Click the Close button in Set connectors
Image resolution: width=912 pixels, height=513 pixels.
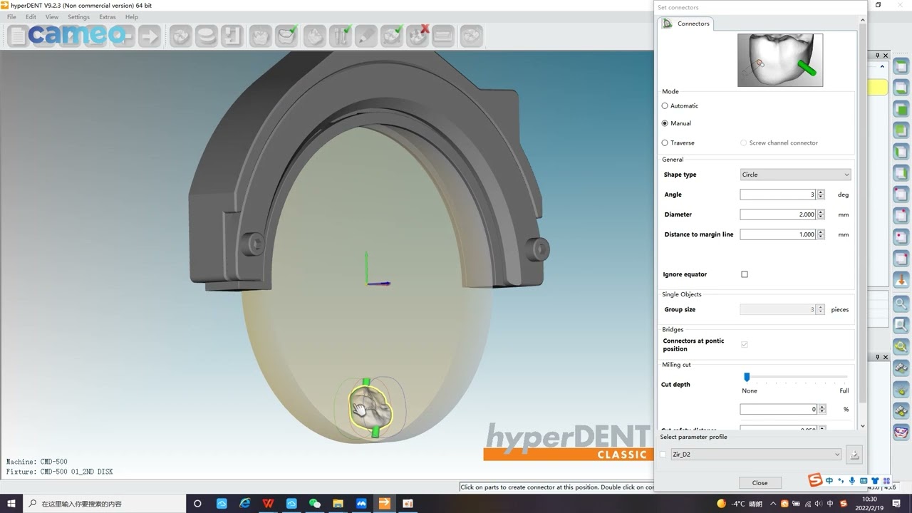(760, 482)
